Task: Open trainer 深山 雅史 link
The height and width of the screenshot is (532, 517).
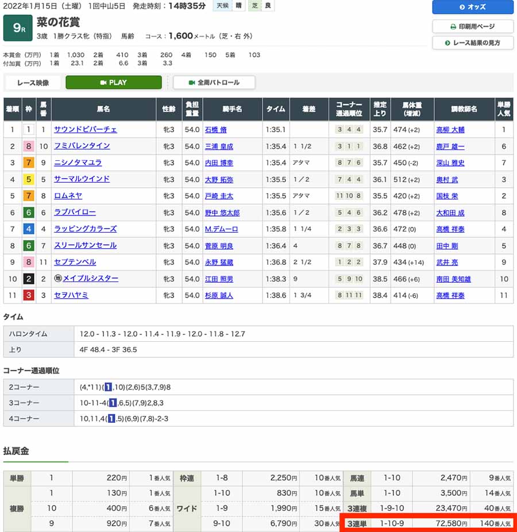Action: [450, 163]
